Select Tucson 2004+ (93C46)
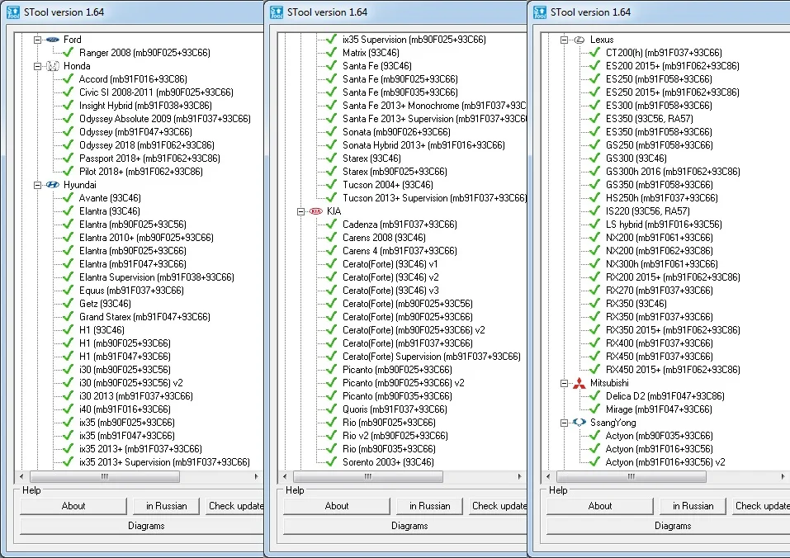 (x=388, y=185)
